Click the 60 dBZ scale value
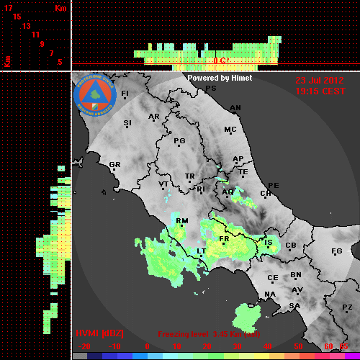 pos(328,346)
